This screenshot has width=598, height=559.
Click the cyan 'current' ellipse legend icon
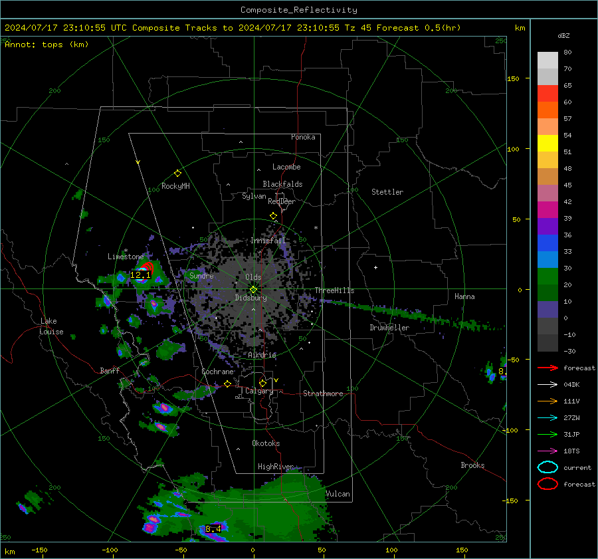click(x=548, y=467)
